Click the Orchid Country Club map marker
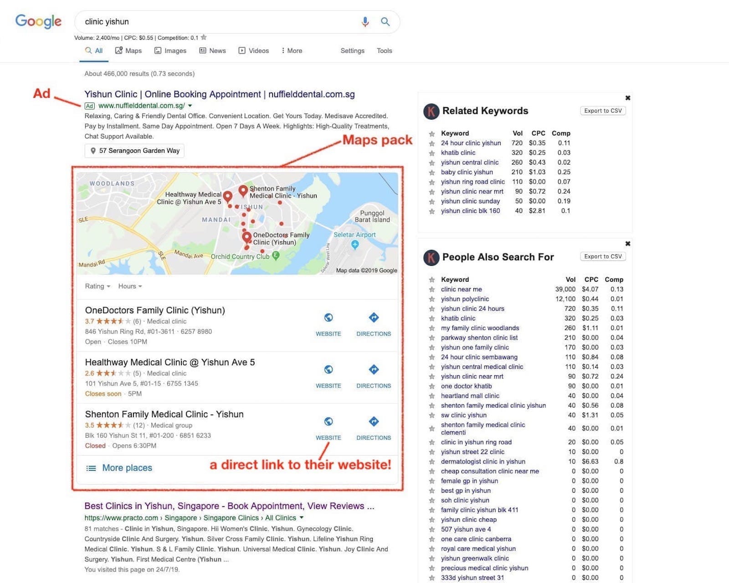The width and height of the screenshot is (729, 583). (276, 256)
